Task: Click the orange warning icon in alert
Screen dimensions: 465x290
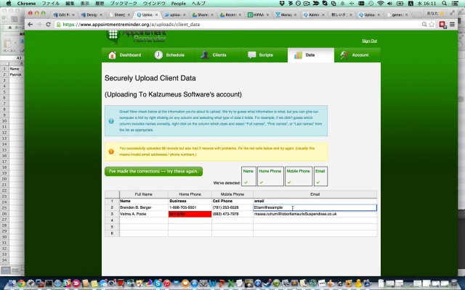Action: [x=111, y=152]
